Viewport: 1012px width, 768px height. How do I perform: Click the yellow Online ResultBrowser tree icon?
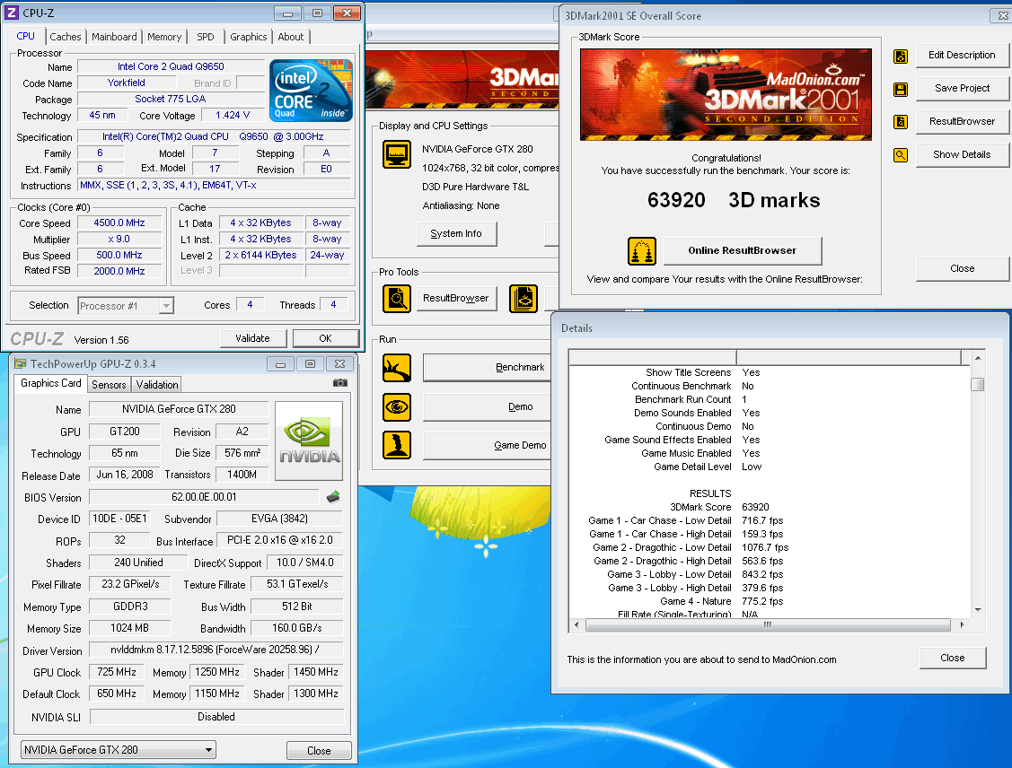641,251
